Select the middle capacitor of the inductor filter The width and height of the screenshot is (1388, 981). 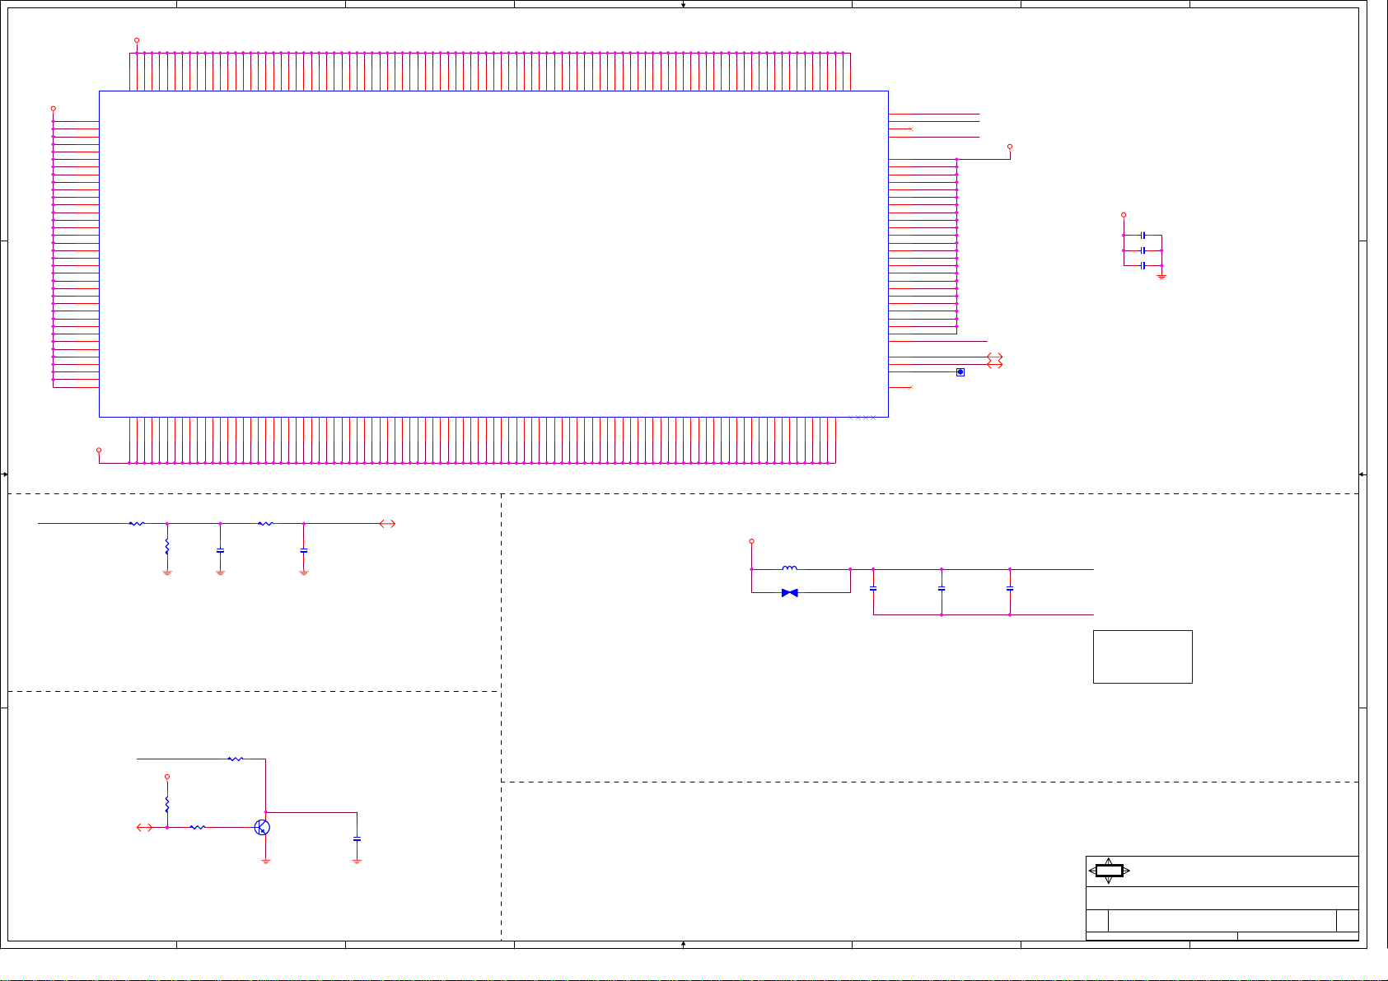tap(942, 589)
